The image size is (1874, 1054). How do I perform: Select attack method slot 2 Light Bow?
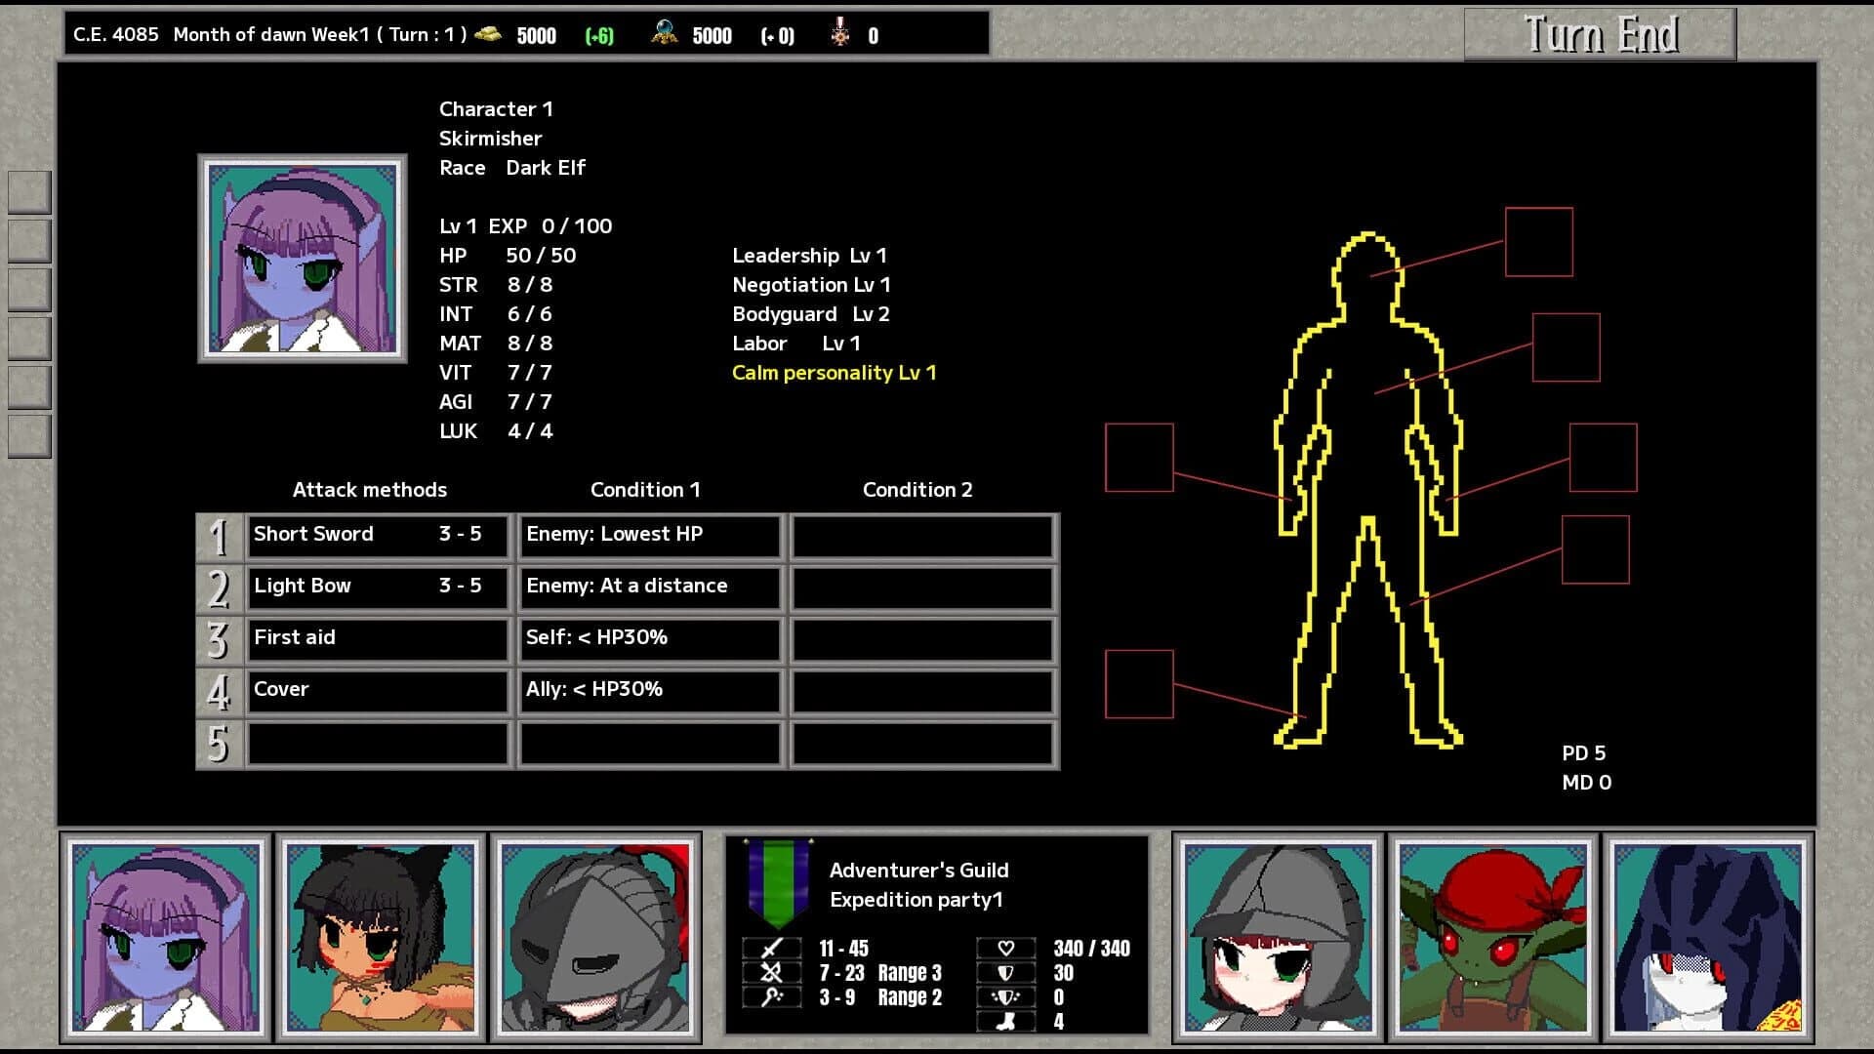[377, 587]
